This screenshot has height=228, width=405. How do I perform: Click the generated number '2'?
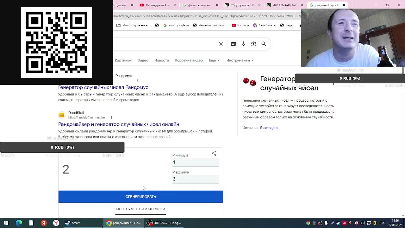[66, 169]
